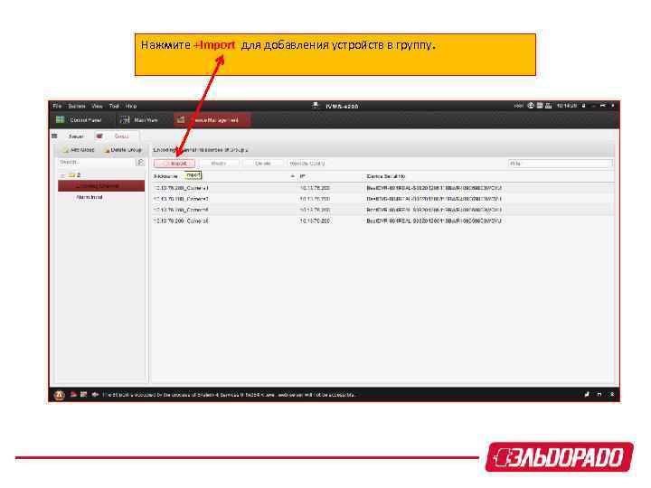The width and height of the screenshot is (651, 488).
Task: Focus the Filter input field
Action: click(x=560, y=164)
